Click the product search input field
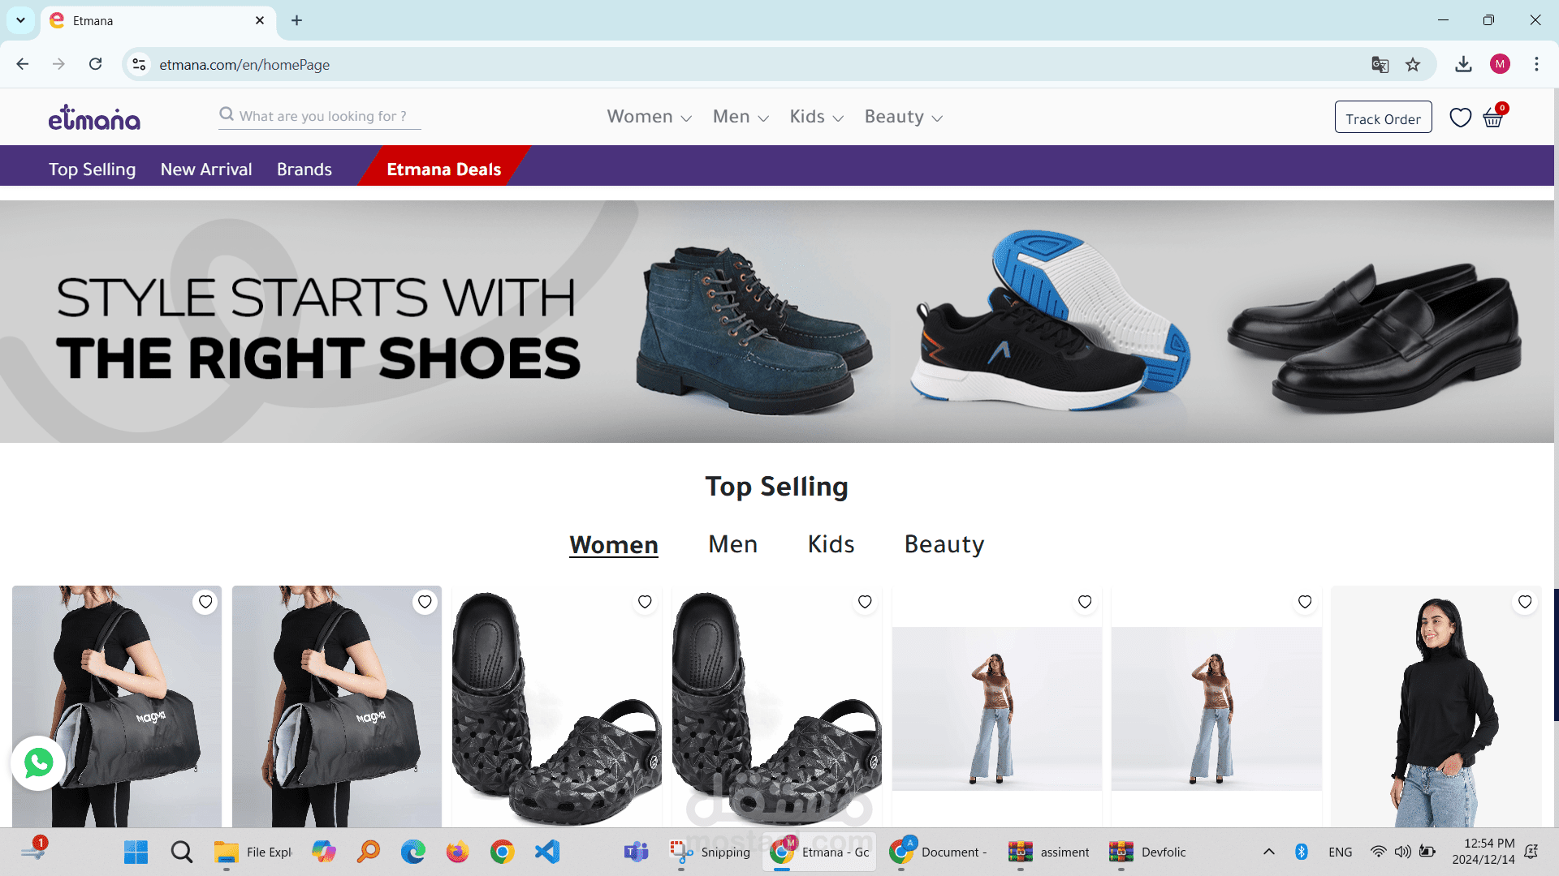Image resolution: width=1559 pixels, height=876 pixels. click(x=325, y=116)
